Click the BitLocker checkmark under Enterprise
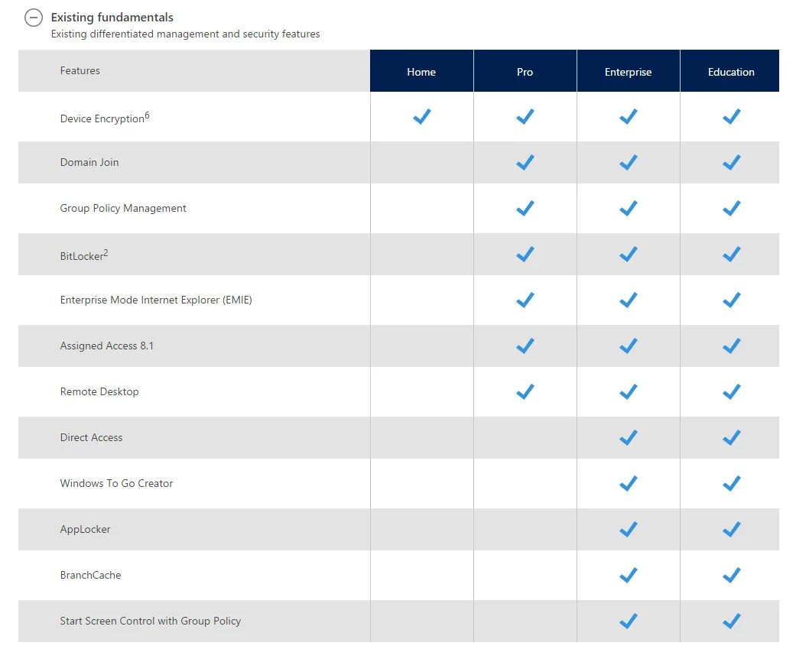 pos(628,254)
